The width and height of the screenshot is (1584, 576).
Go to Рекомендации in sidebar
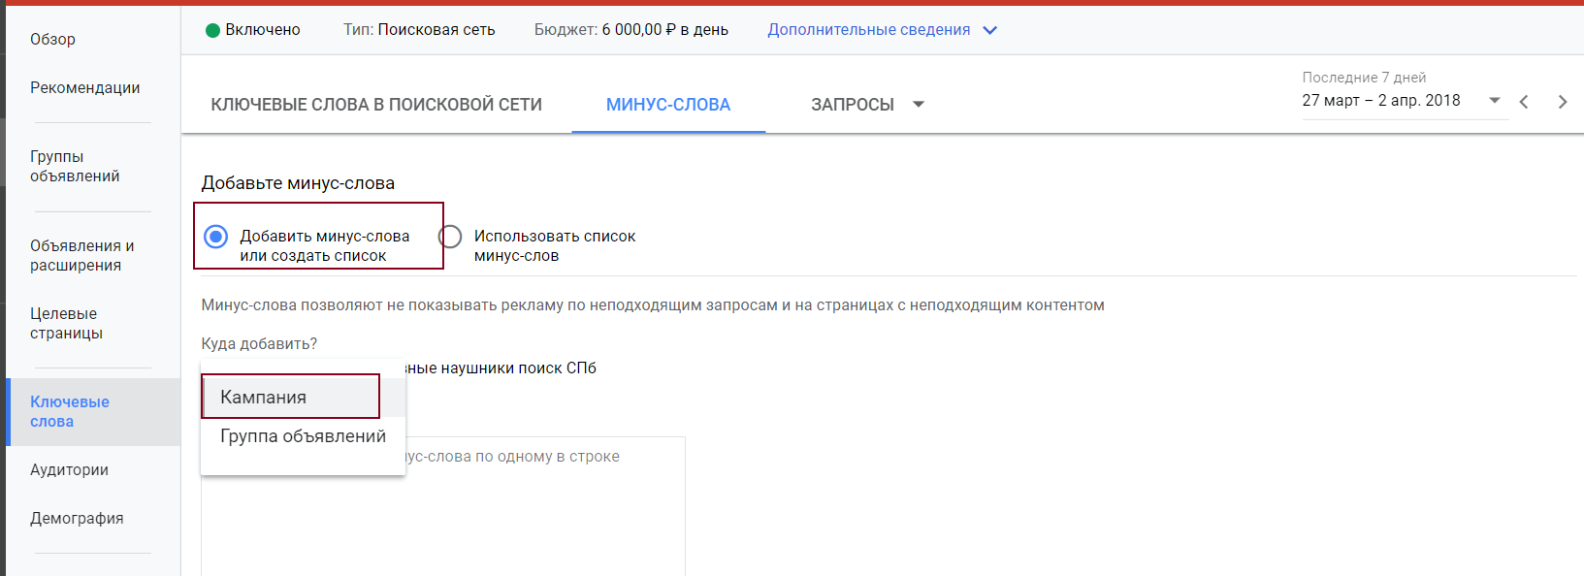point(84,88)
